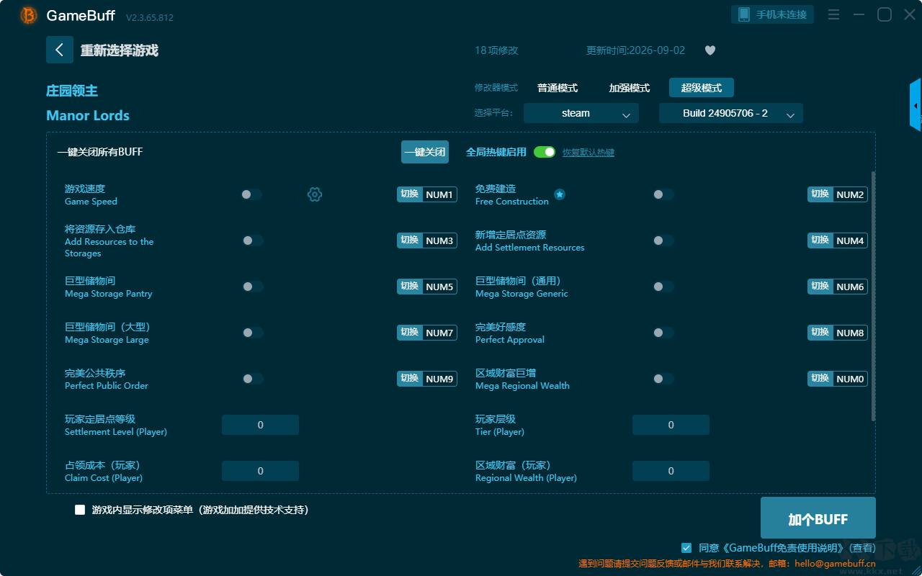The image size is (922, 576).
Task: Toggle Perfect Public Order switch
Action: click(x=253, y=379)
